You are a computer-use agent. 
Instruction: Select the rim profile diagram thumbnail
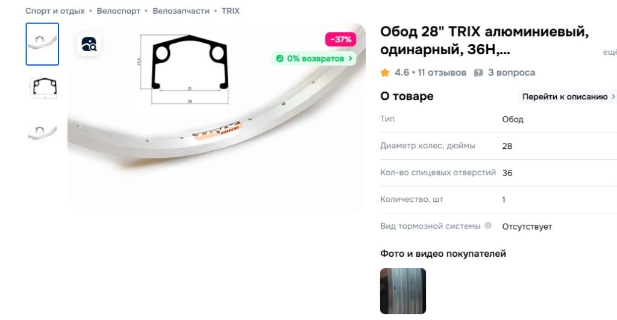pyautogui.click(x=43, y=87)
